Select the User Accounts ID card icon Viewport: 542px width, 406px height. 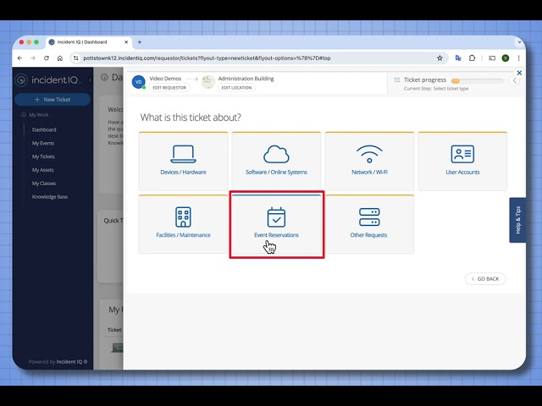pos(462,154)
